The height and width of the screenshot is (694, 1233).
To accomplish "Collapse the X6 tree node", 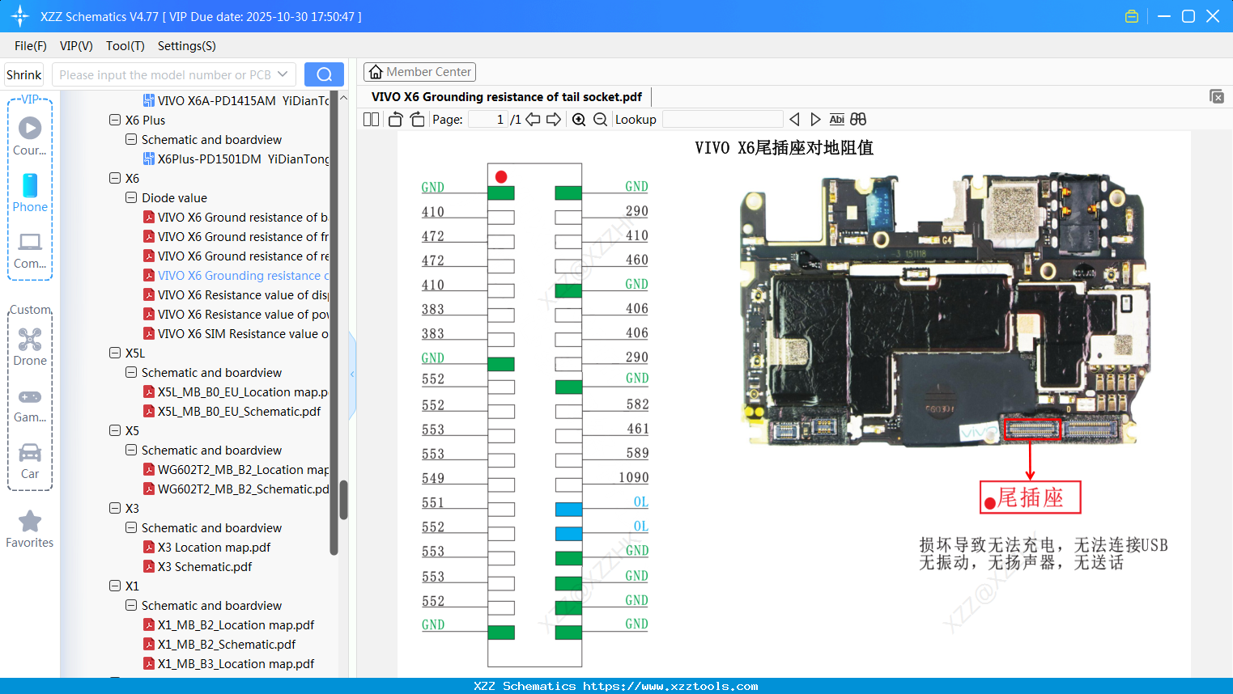I will coord(114,178).
